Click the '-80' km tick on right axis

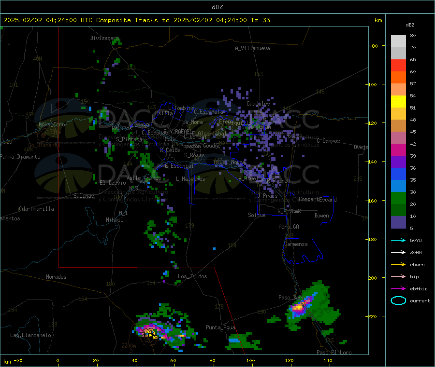pyautogui.click(x=374, y=46)
